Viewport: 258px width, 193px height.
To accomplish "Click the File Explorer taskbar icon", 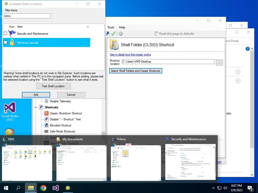I will [x=31, y=188].
